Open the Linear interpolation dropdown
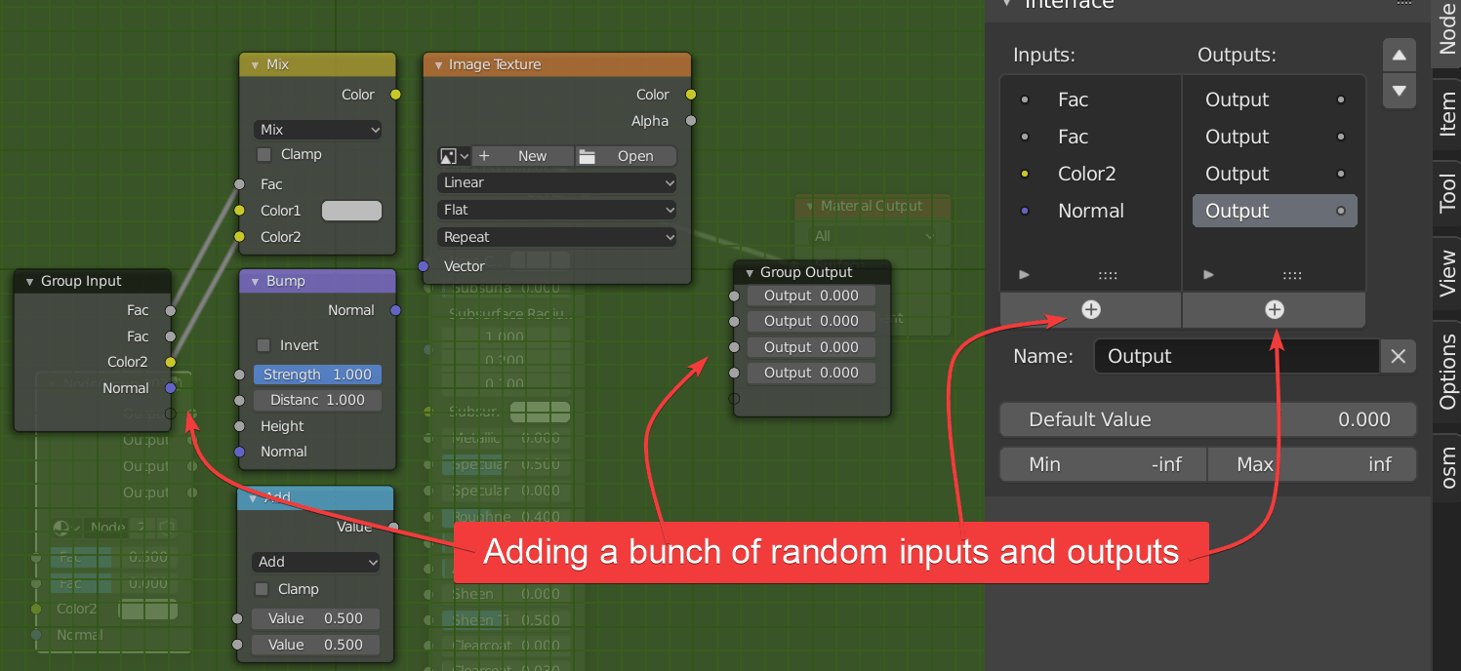This screenshot has height=671, width=1461. pyautogui.click(x=556, y=182)
